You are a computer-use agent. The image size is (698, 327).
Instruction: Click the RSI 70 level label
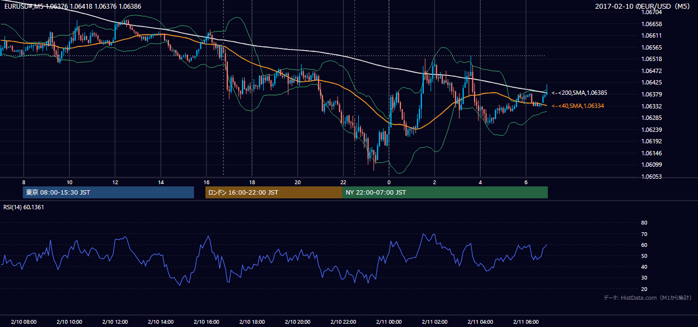(x=644, y=234)
